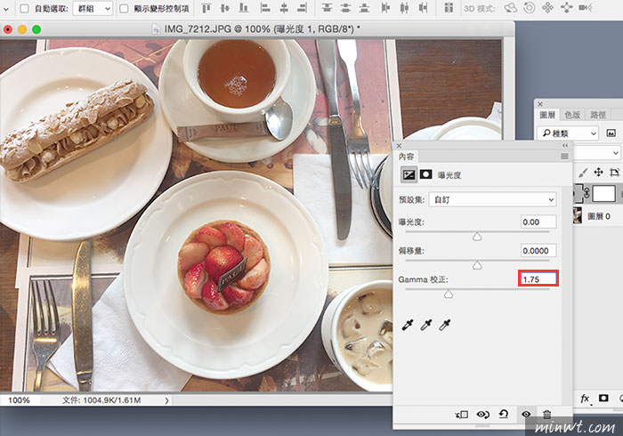Switch to the 色版 channels tab
The image size is (623, 436).
(x=571, y=114)
